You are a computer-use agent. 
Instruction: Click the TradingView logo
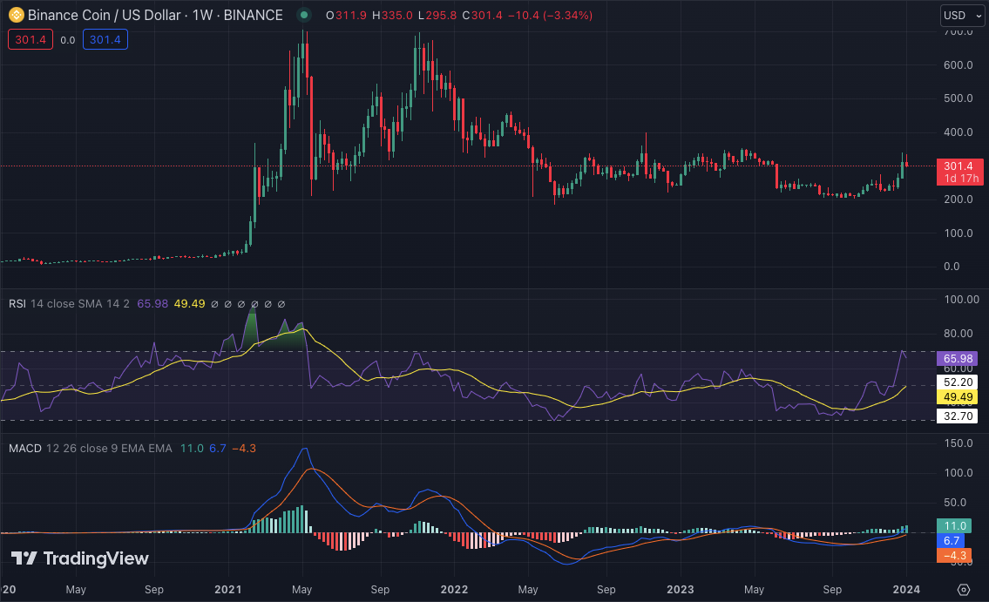pyautogui.click(x=80, y=558)
